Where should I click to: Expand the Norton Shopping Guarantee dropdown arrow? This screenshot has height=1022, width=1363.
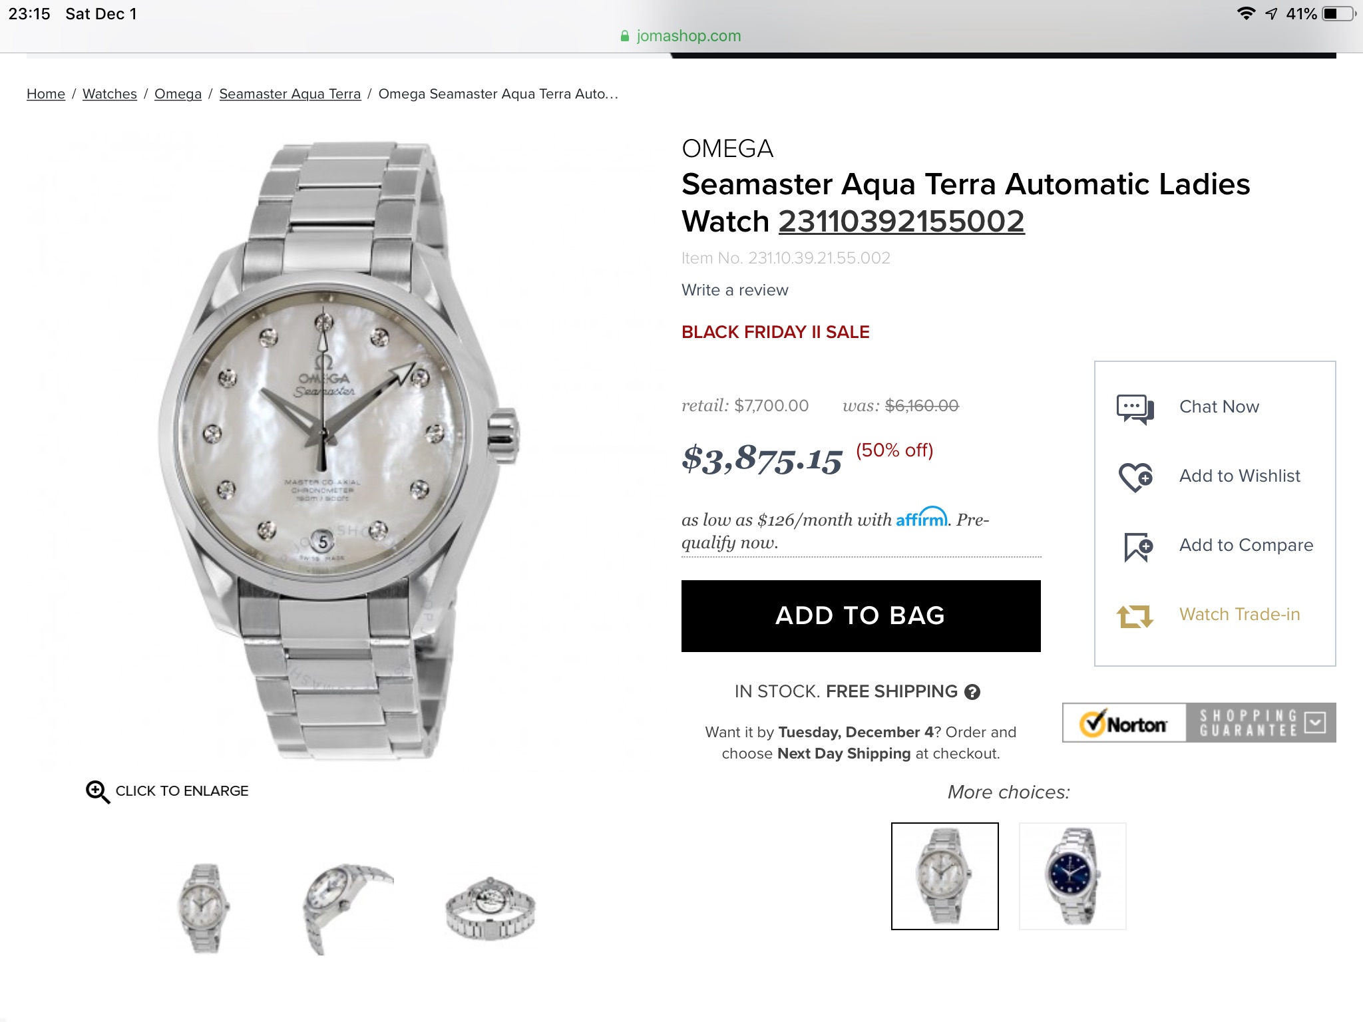click(x=1315, y=723)
